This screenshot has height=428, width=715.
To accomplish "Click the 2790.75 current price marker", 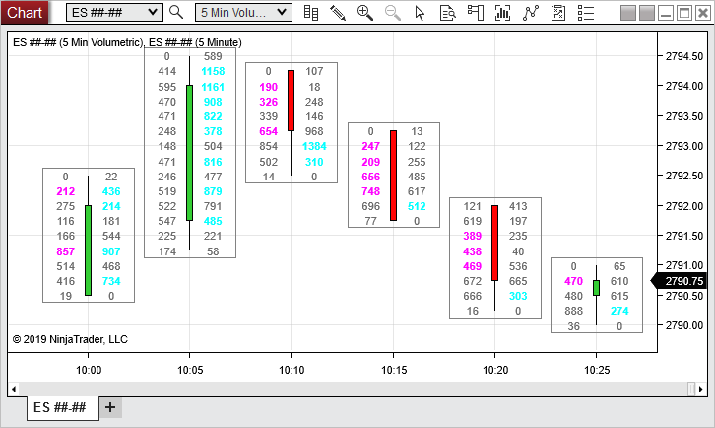I will (x=682, y=281).
